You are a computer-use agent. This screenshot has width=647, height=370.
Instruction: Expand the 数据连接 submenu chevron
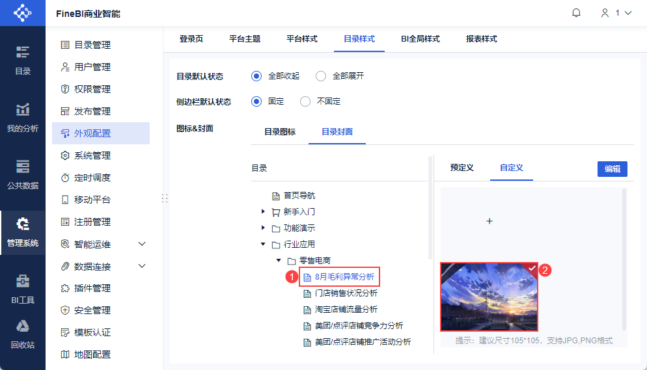point(142,266)
